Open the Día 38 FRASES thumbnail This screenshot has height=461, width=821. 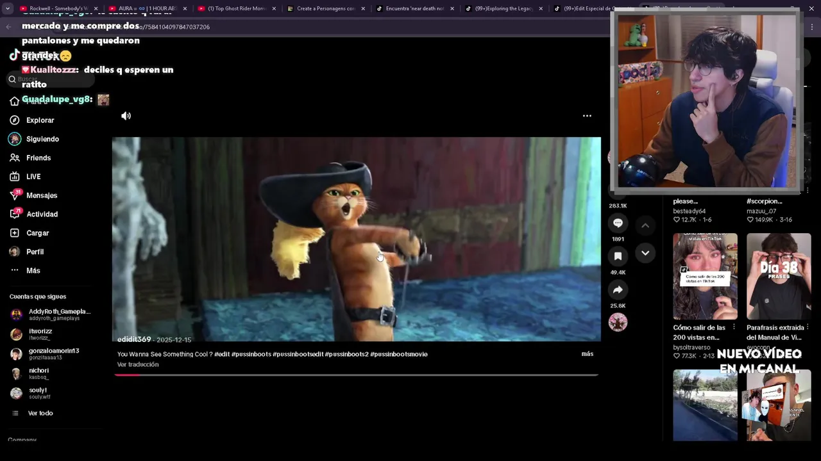pyautogui.click(x=779, y=276)
